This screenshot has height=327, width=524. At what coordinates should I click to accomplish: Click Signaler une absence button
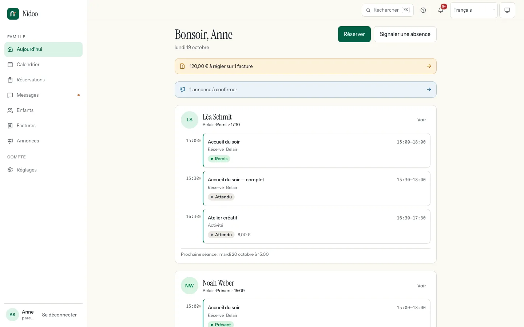click(x=405, y=34)
